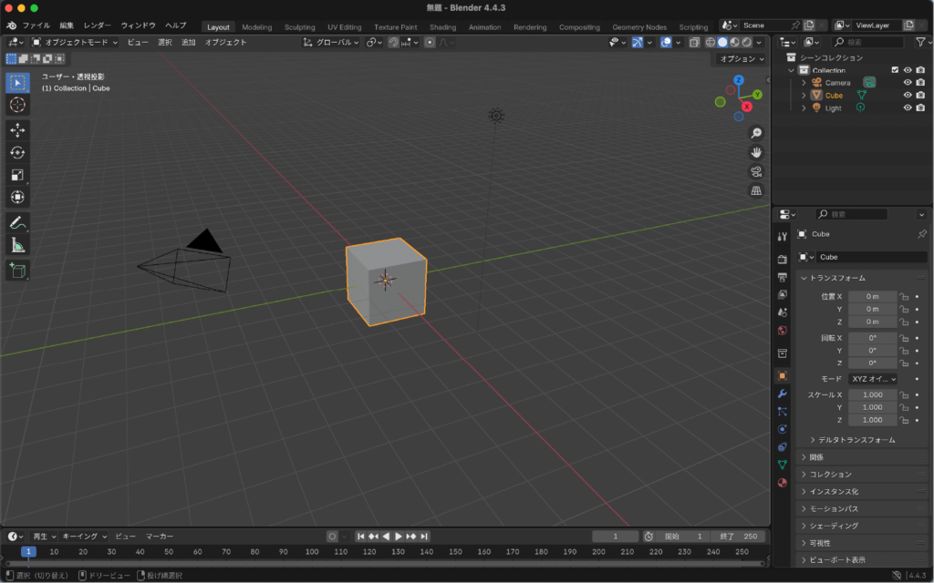The image size is (934, 583).
Task: Open the Object Data mesh properties tab
Action: point(782,465)
